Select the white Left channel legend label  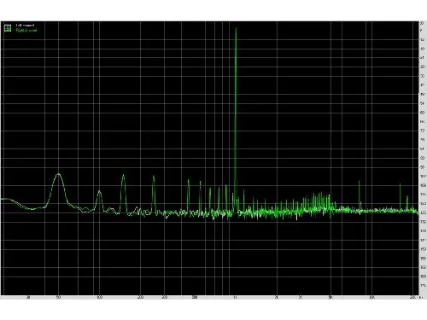25,26
